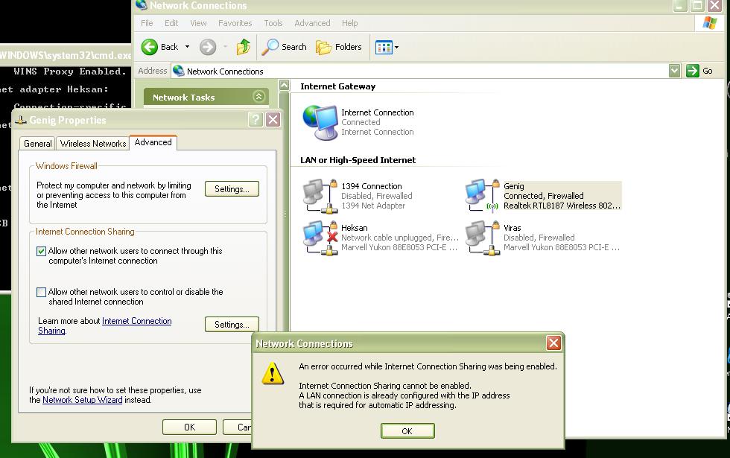Image resolution: width=730 pixels, height=458 pixels.
Task: Click the green Go arrow icon
Action: [693, 71]
